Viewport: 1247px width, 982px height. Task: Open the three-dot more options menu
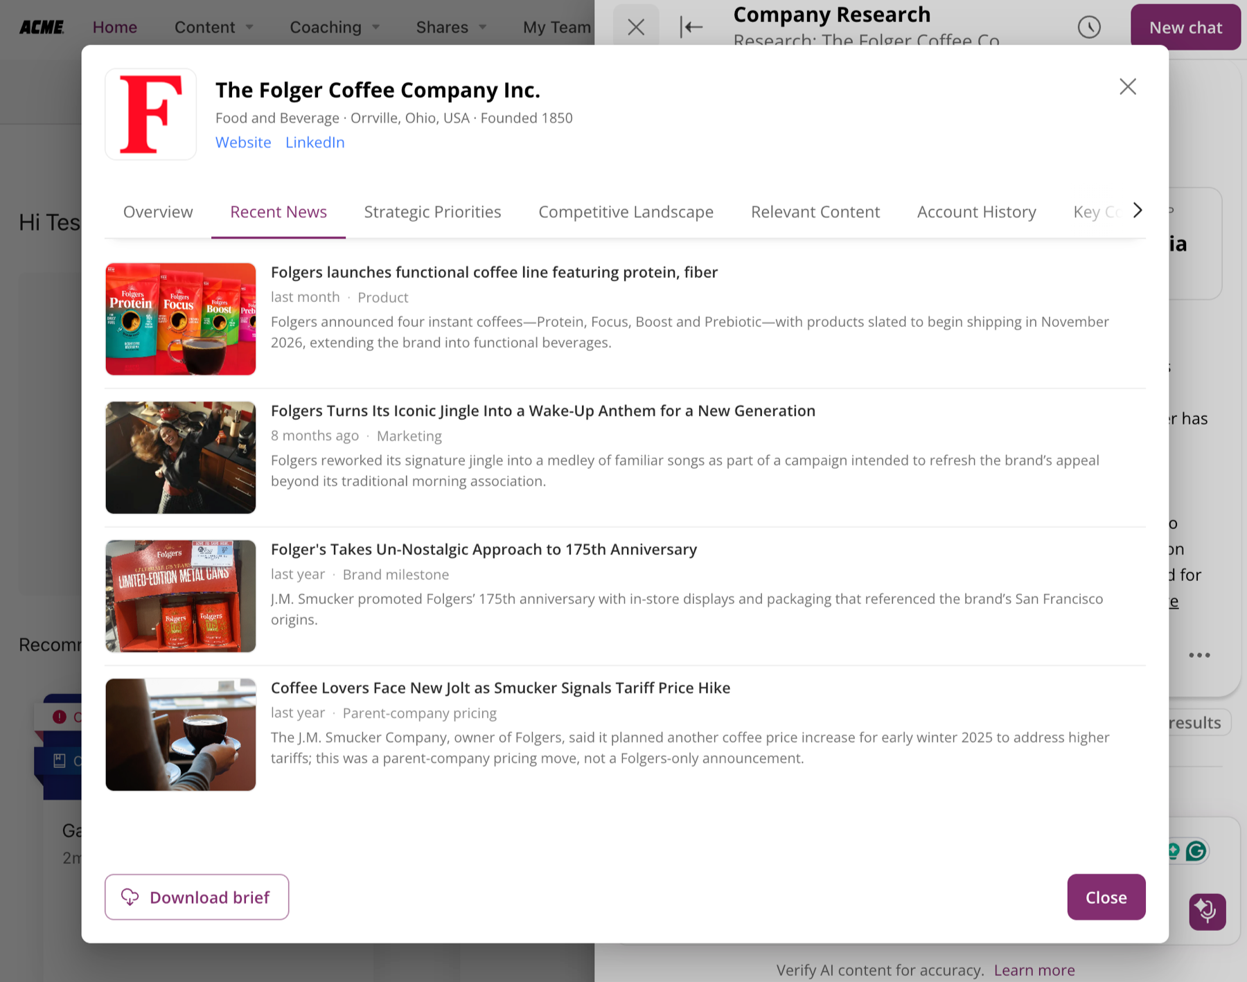pos(1199,655)
